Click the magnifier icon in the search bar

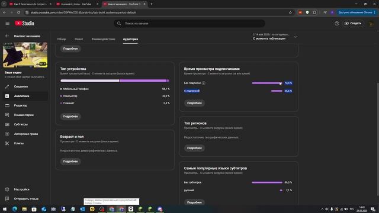pyautogui.click(x=119, y=24)
